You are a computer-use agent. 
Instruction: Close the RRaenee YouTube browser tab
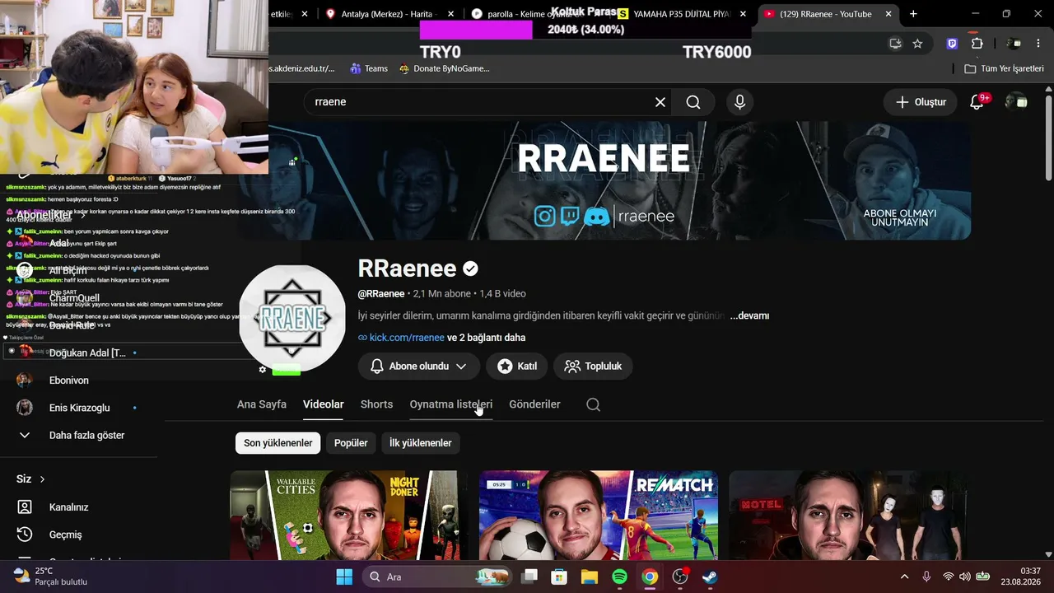click(x=888, y=14)
